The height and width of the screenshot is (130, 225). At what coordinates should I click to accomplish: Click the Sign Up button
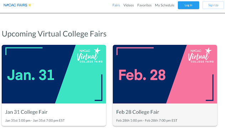[x=213, y=5]
